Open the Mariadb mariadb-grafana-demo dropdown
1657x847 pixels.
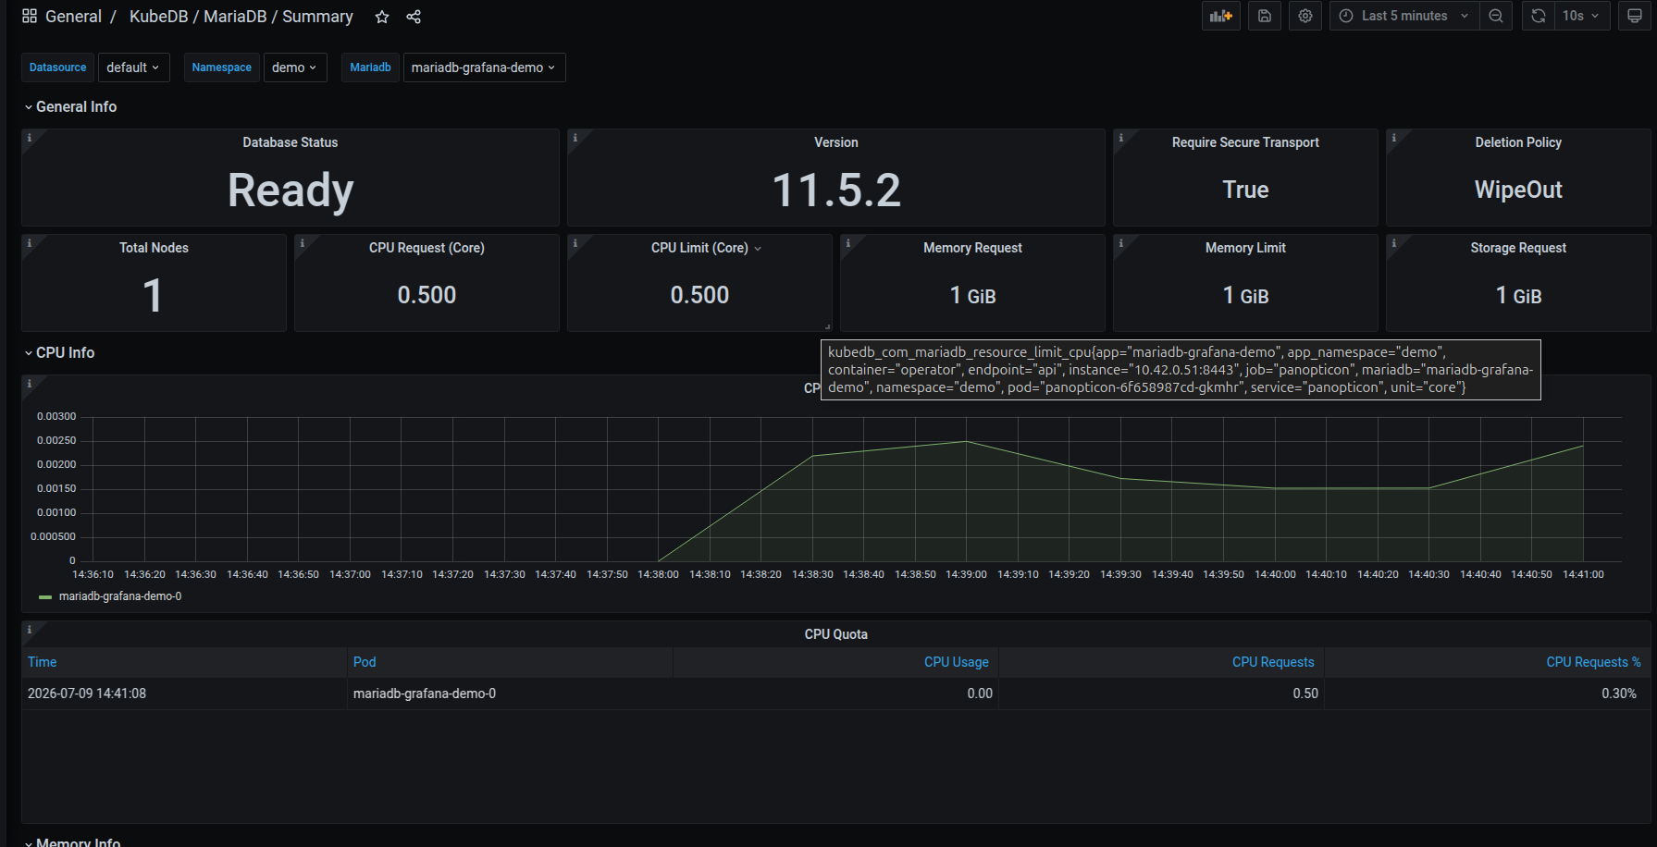tap(484, 68)
